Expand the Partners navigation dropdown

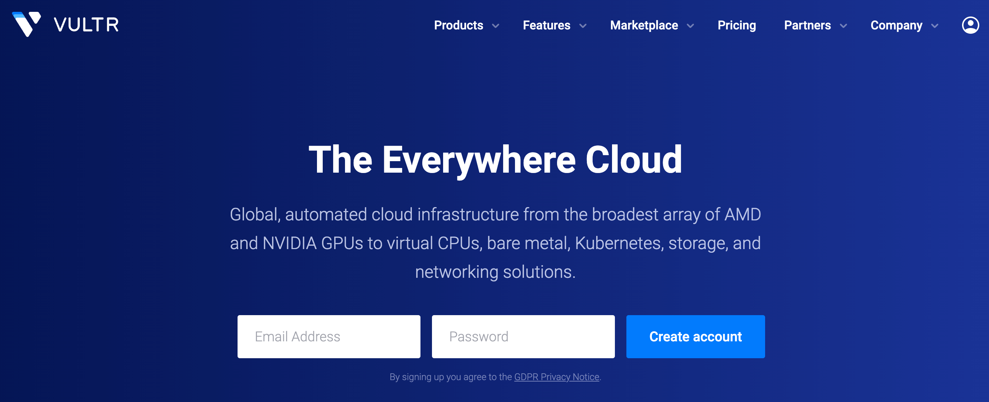(x=807, y=25)
